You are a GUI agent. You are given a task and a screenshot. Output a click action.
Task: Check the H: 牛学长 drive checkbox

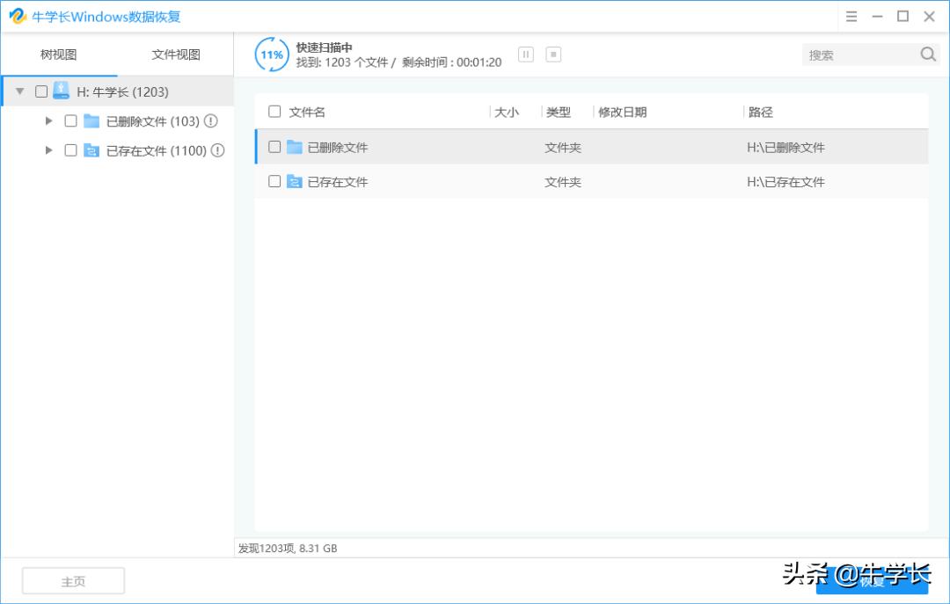pyautogui.click(x=40, y=91)
